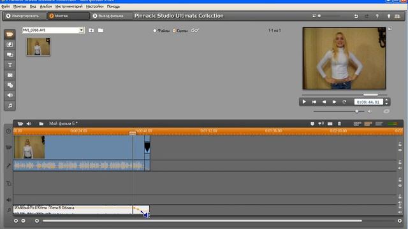The height and width of the screenshot is (229, 408).
Task: Open the Videos album tab
Action: [10, 34]
